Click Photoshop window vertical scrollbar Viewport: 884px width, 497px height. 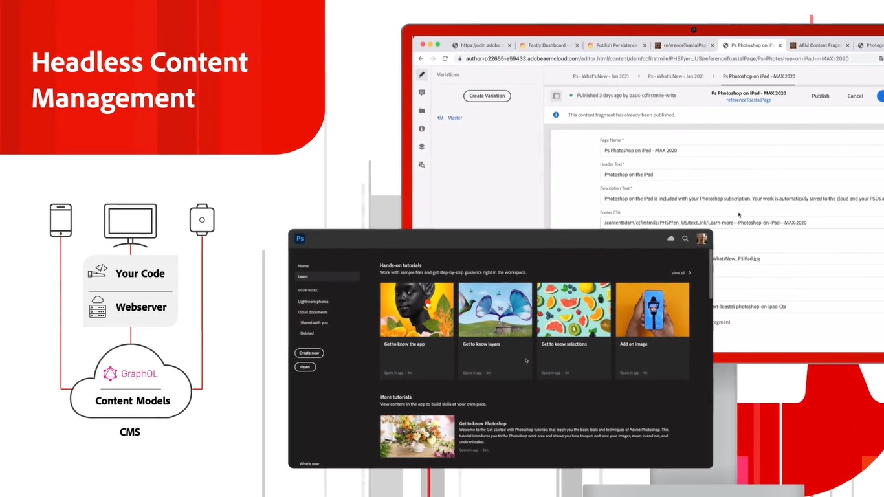(x=710, y=273)
